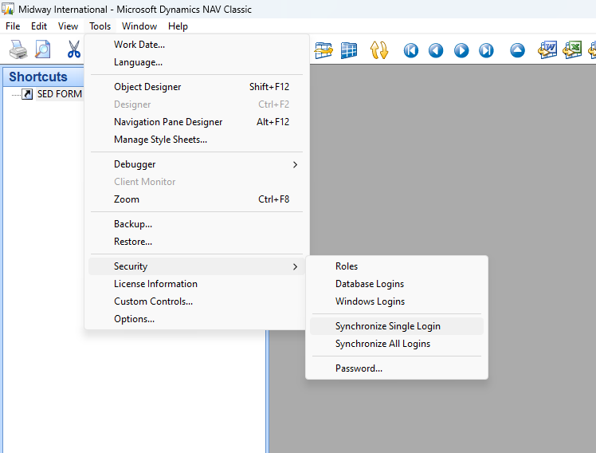Click the table with yellow arrow icon
Image resolution: width=596 pixels, height=453 pixels.
click(x=323, y=50)
